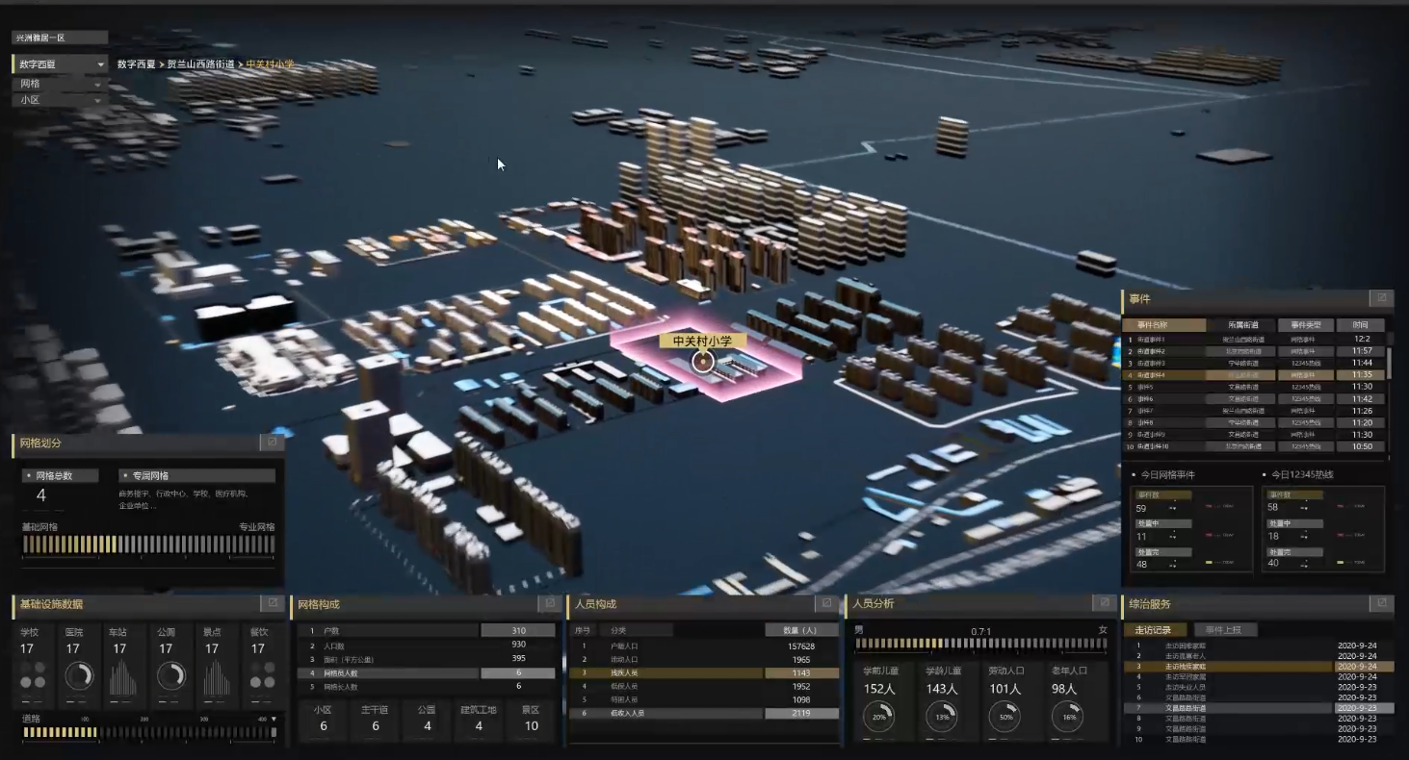This screenshot has height=760, width=1409.
Task: Click the expand icon on 基础设施数据 panel
Action: pyautogui.click(x=272, y=603)
